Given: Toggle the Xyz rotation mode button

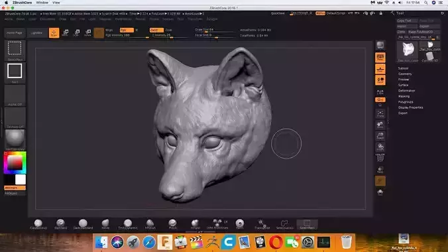Looking at the screenshot, I should coord(380,99).
